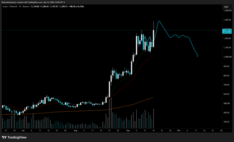Click the close value C1,290.73
This screenshot has height=142, width=234.
click(x=63, y=7)
